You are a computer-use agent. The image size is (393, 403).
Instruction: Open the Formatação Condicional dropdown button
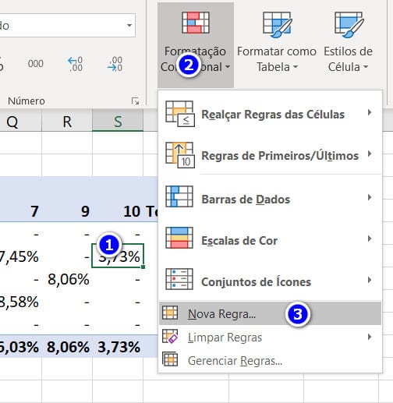(x=196, y=45)
